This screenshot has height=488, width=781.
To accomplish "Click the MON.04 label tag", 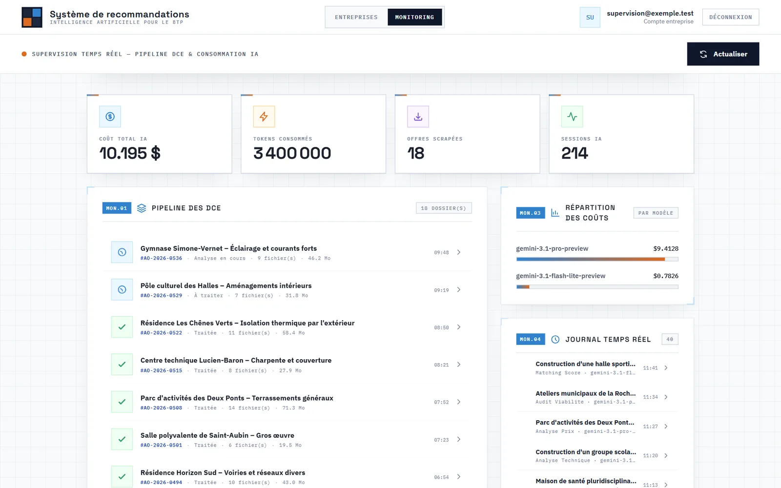I will pyautogui.click(x=531, y=339).
